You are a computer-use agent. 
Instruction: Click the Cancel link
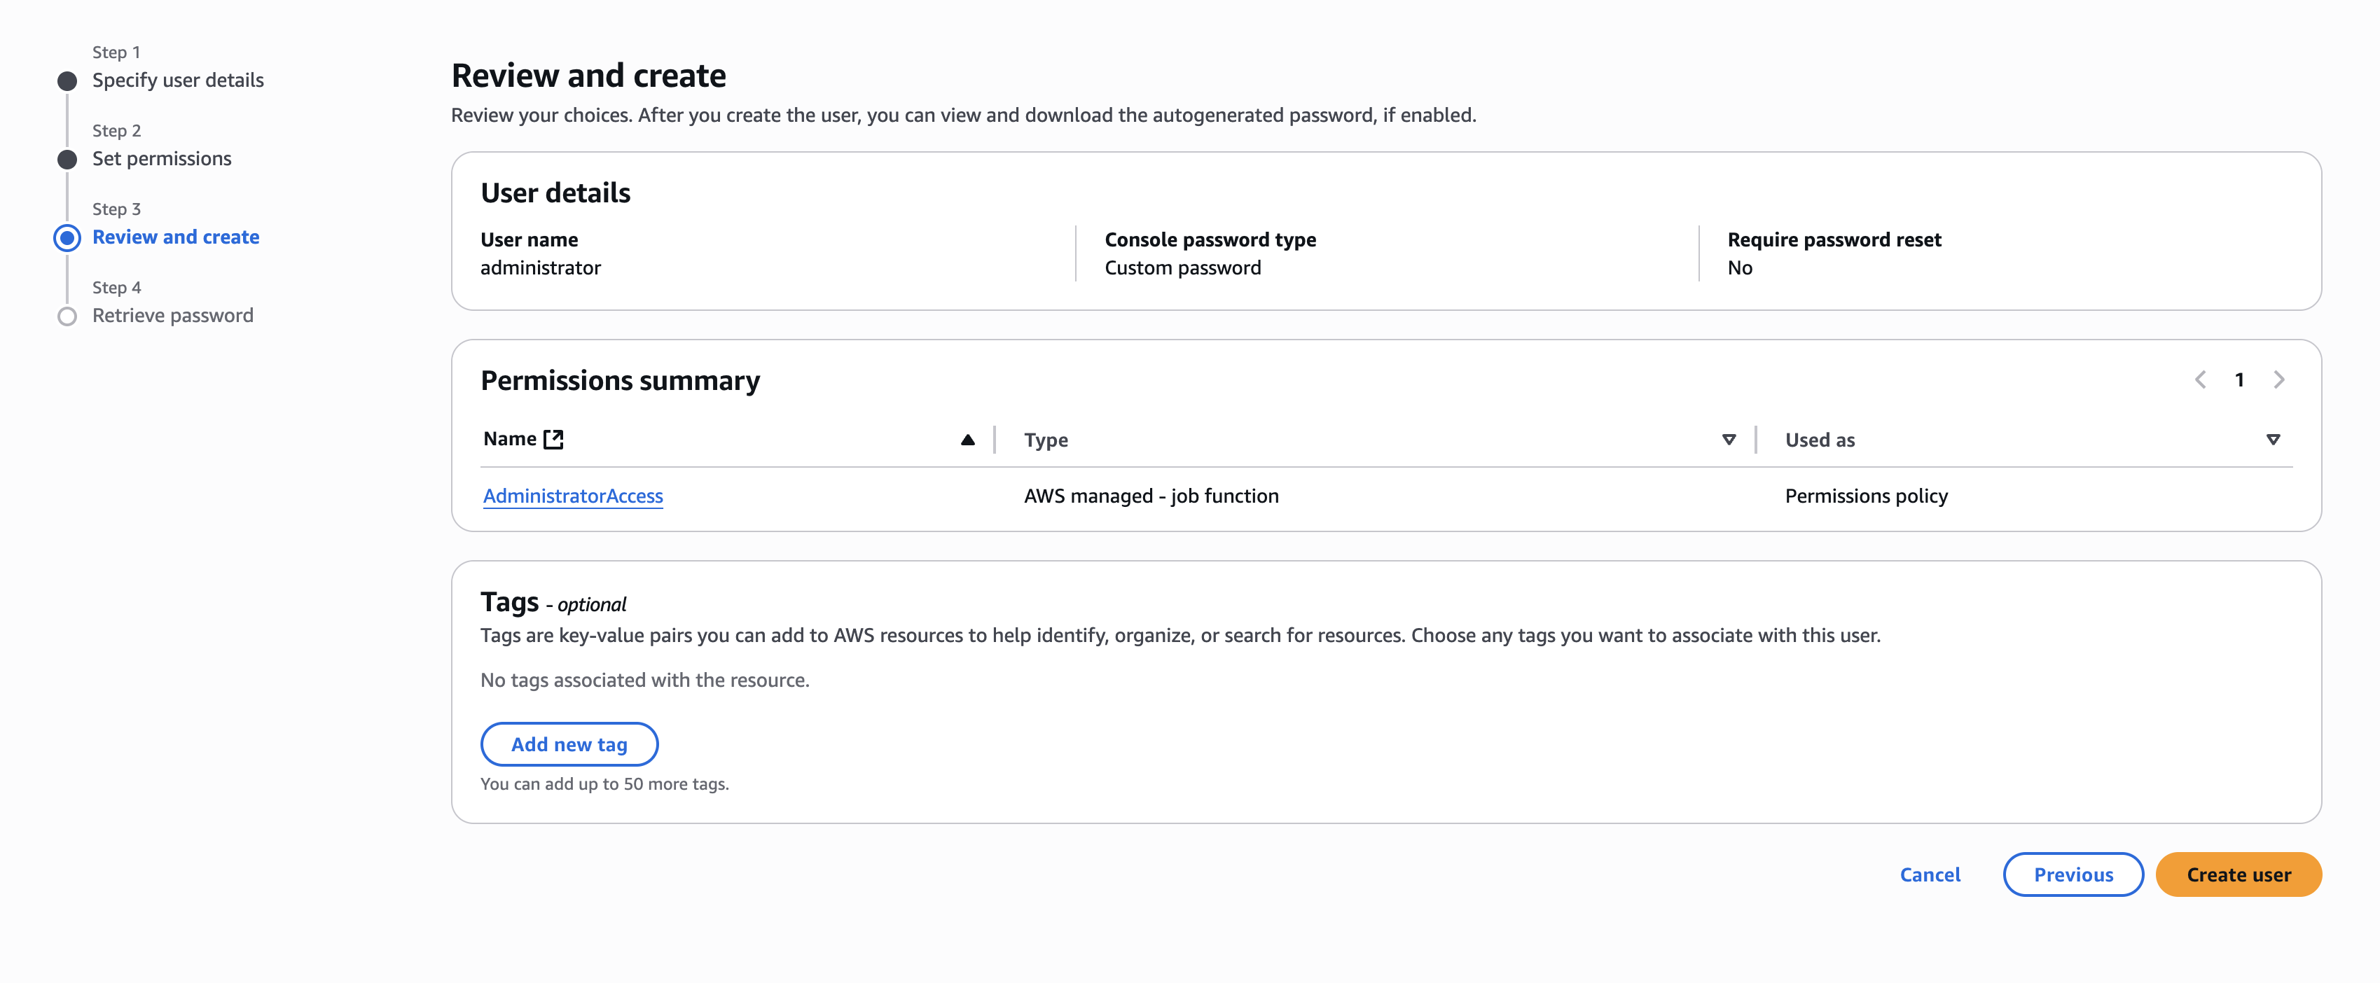(x=1930, y=875)
